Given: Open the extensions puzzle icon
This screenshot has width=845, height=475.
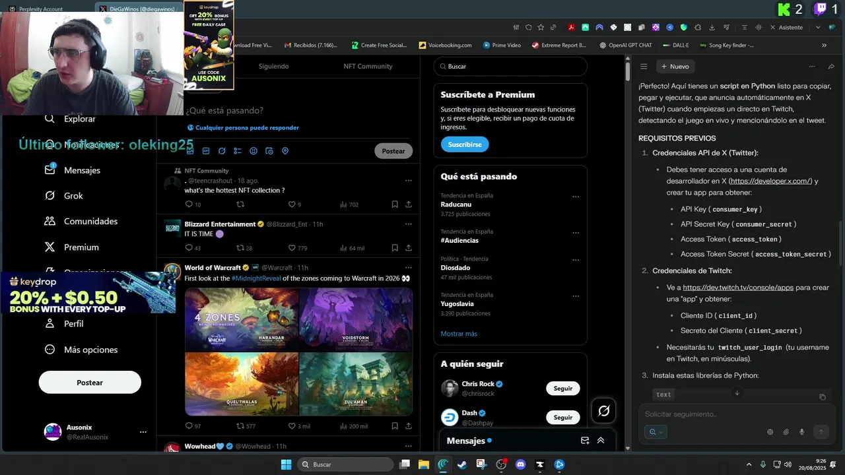Looking at the screenshot, I should [x=698, y=28].
